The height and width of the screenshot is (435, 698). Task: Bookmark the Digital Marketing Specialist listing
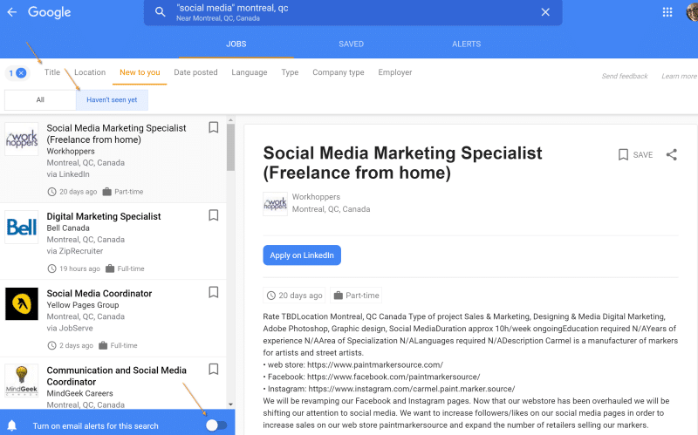(x=214, y=215)
